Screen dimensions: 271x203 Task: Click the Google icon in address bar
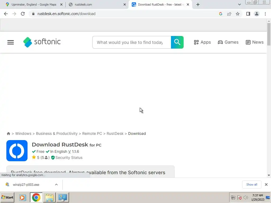coord(220,14)
